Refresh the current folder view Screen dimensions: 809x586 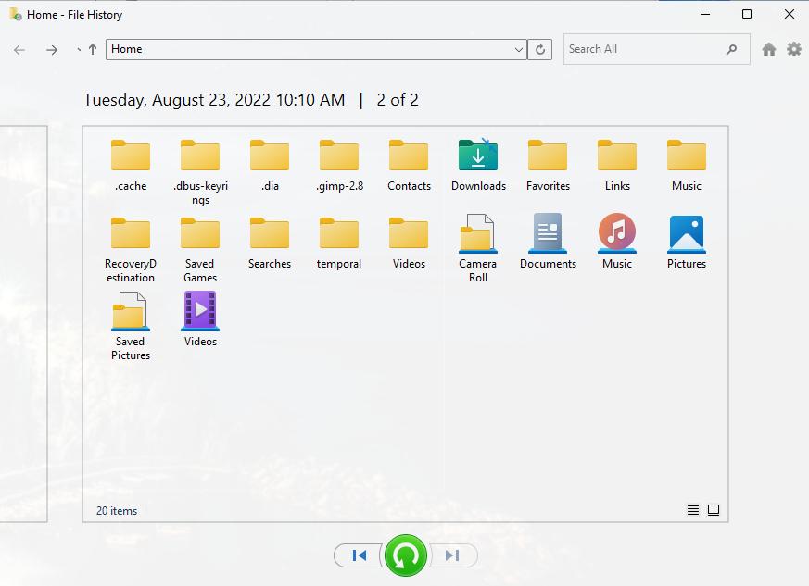click(x=540, y=50)
